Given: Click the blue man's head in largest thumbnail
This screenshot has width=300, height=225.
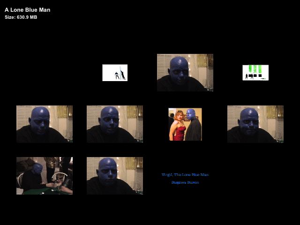Looking at the screenshot, I should tap(179, 68).
